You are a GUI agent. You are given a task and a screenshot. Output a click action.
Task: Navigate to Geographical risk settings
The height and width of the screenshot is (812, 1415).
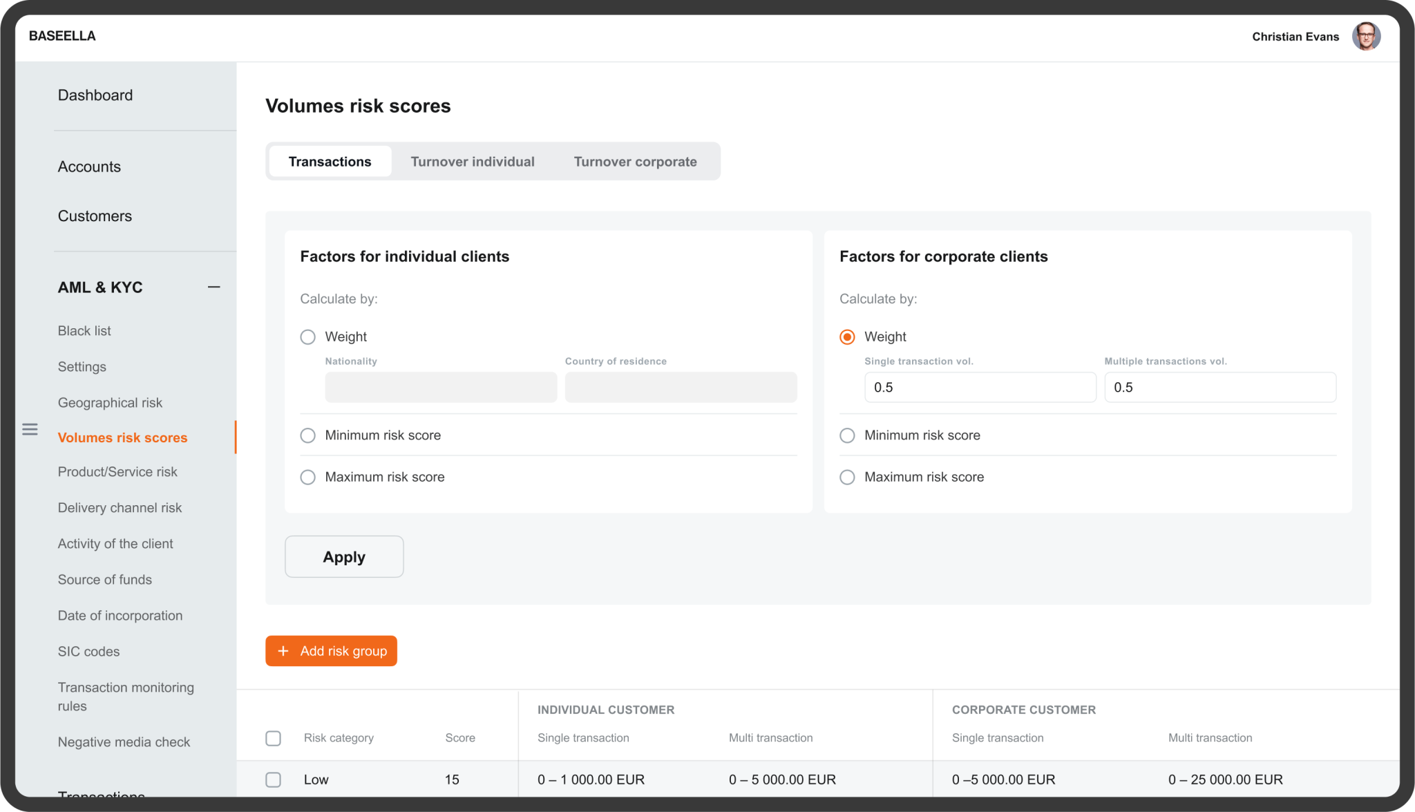point(110,402)
